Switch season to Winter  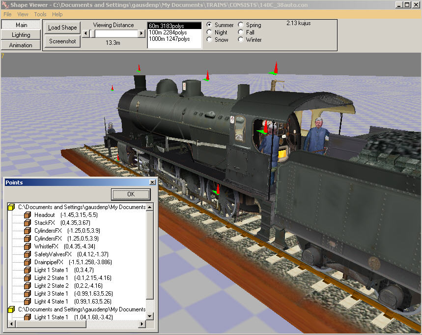[241, 40]
